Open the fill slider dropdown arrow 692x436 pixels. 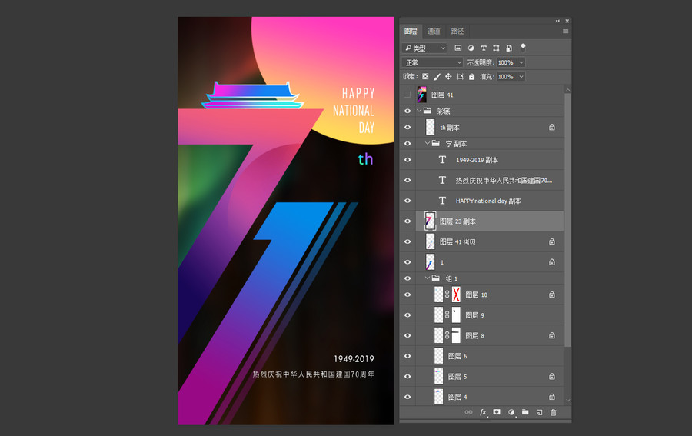tap(521, 76)
